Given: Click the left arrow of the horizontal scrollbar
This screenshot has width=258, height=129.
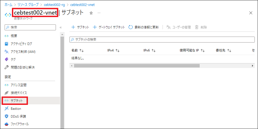Looking at the screenshot, I should (x=72, y=66).
